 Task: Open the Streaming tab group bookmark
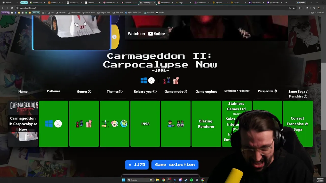pyautogui.click(x=5, y=12)
